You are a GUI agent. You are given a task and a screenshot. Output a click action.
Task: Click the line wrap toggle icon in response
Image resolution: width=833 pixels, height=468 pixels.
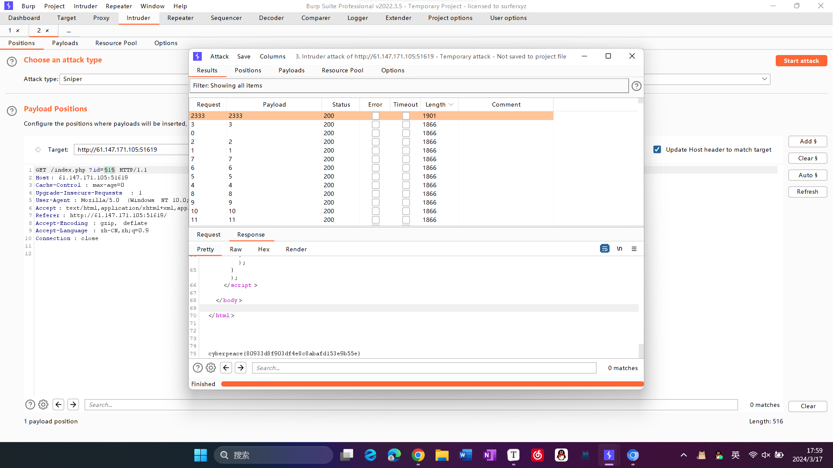pos(605,249)
